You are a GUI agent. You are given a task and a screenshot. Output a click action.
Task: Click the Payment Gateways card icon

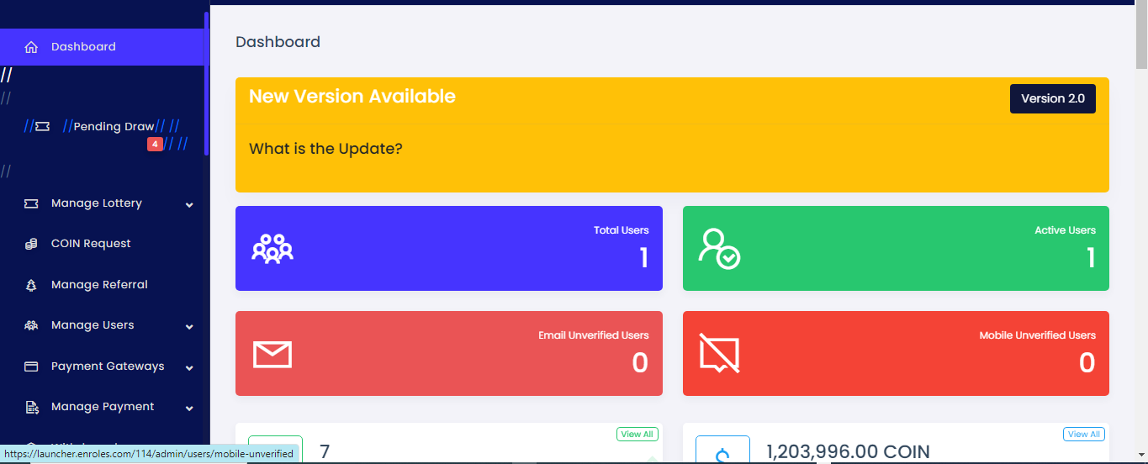pos(31,366)
